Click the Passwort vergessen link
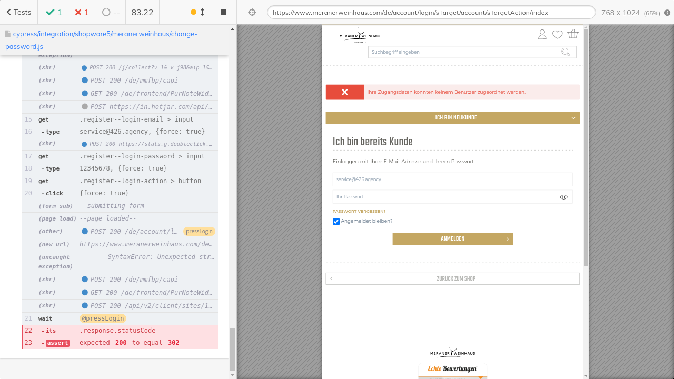Screen dimensions: 674x379 (x=359, y=211)
